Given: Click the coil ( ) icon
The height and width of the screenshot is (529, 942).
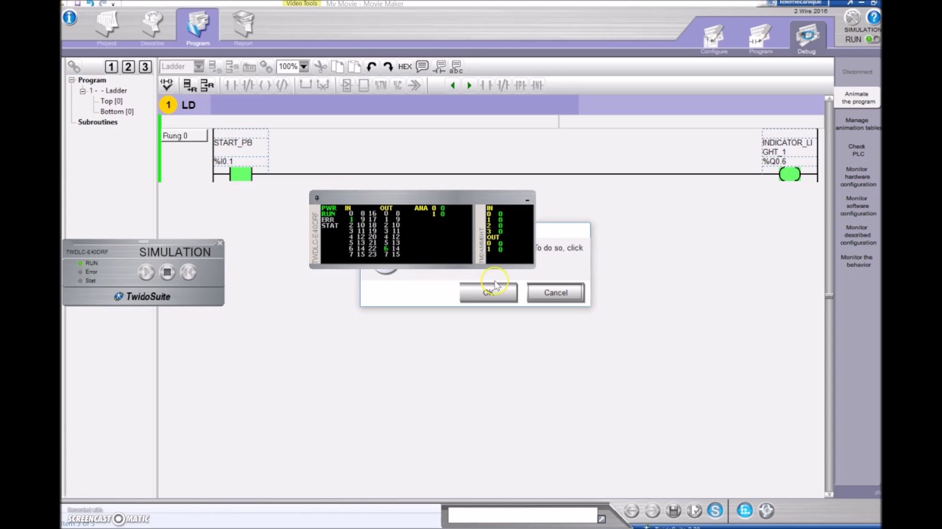Looking at the screenshot, I should pos(264,85).
